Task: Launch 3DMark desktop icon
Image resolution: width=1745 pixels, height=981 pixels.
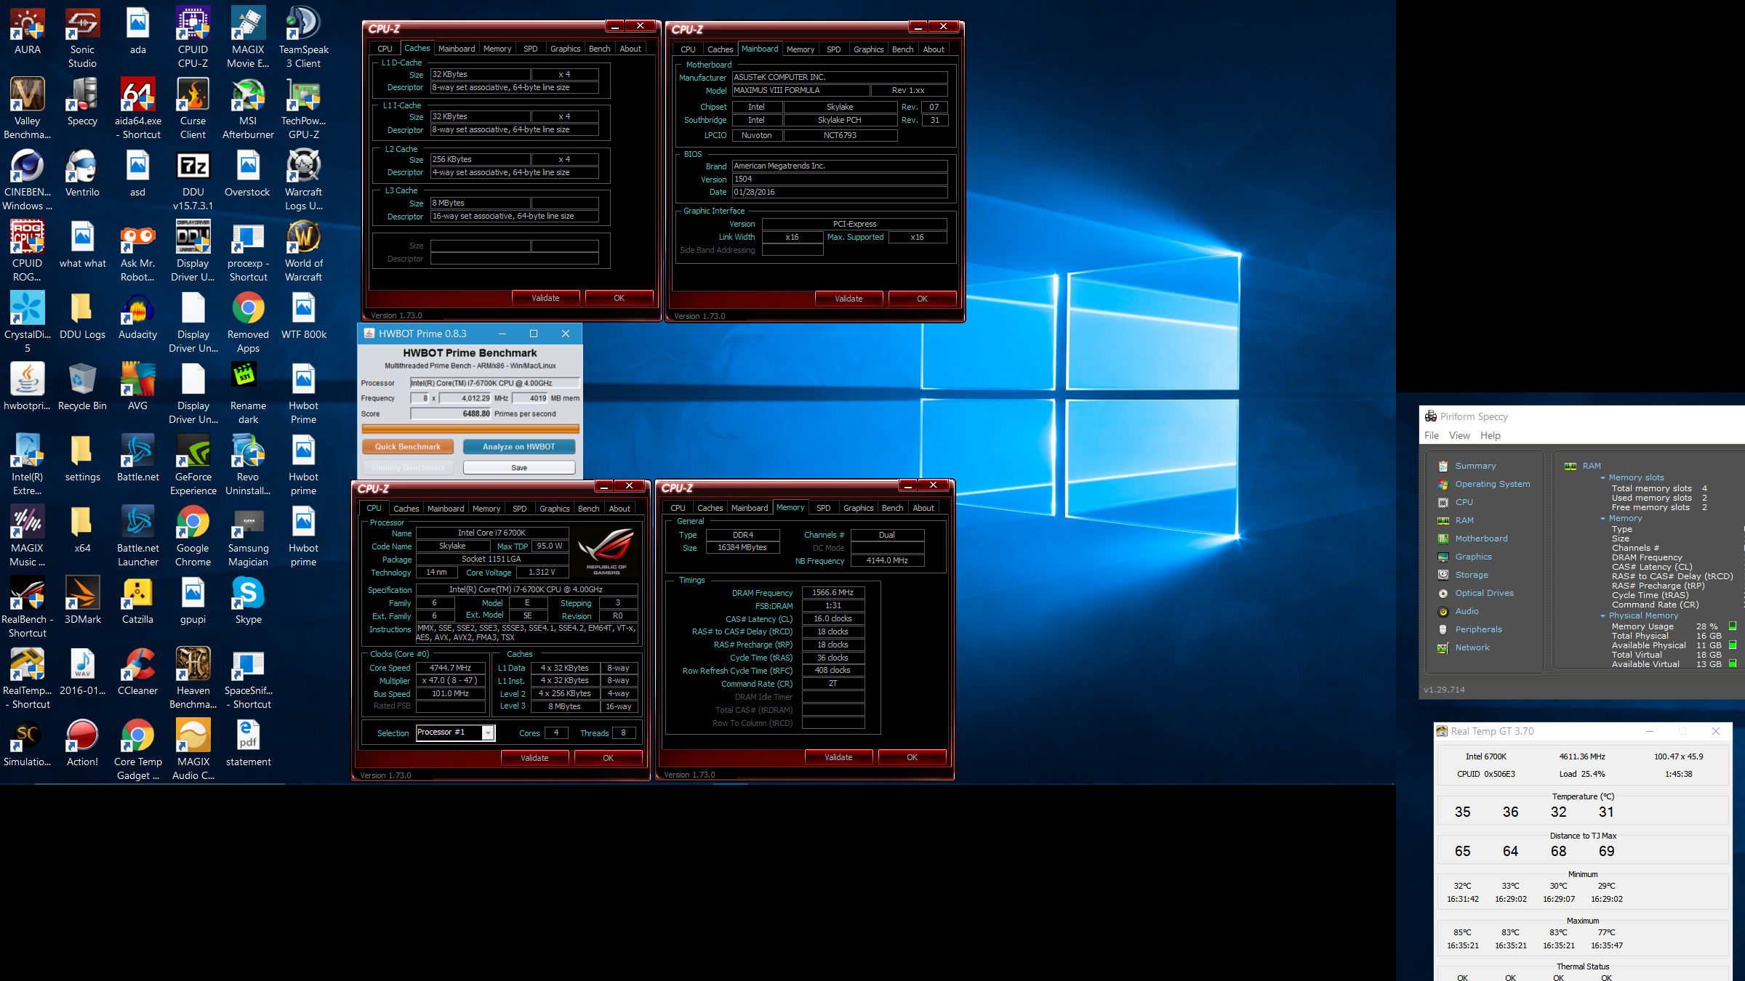Action: [x=82, y=600]
